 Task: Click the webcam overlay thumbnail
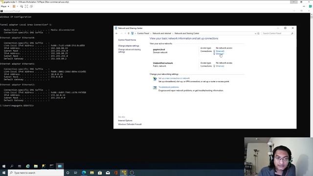[x=278, y=156]
